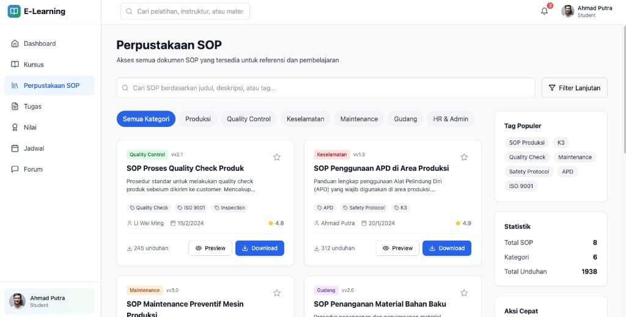This screenshot has height=317, width=626.
Task: Select APD in Tag Populer
Action: click(567, 172)
